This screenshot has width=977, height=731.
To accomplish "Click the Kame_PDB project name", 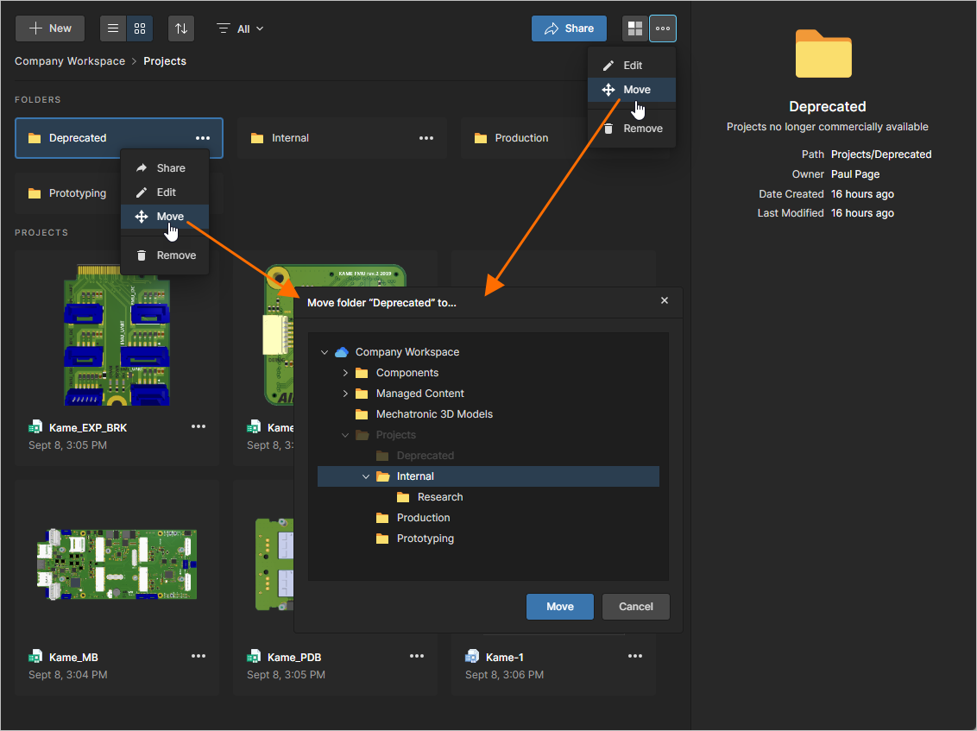I will click(294, 658).
